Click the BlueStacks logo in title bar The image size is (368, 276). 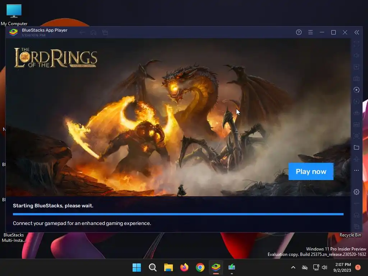[13, 32]
